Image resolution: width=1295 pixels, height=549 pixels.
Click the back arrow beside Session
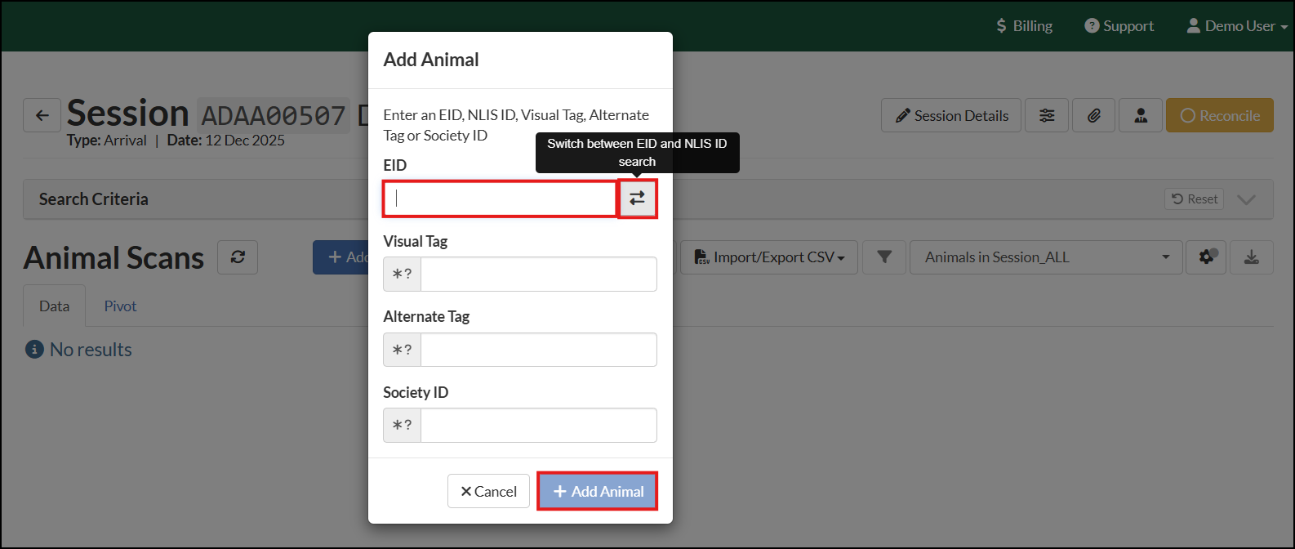(x=42, y=115)
